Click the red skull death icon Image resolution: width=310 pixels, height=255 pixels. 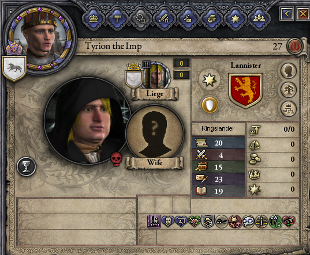pos(115,159)
